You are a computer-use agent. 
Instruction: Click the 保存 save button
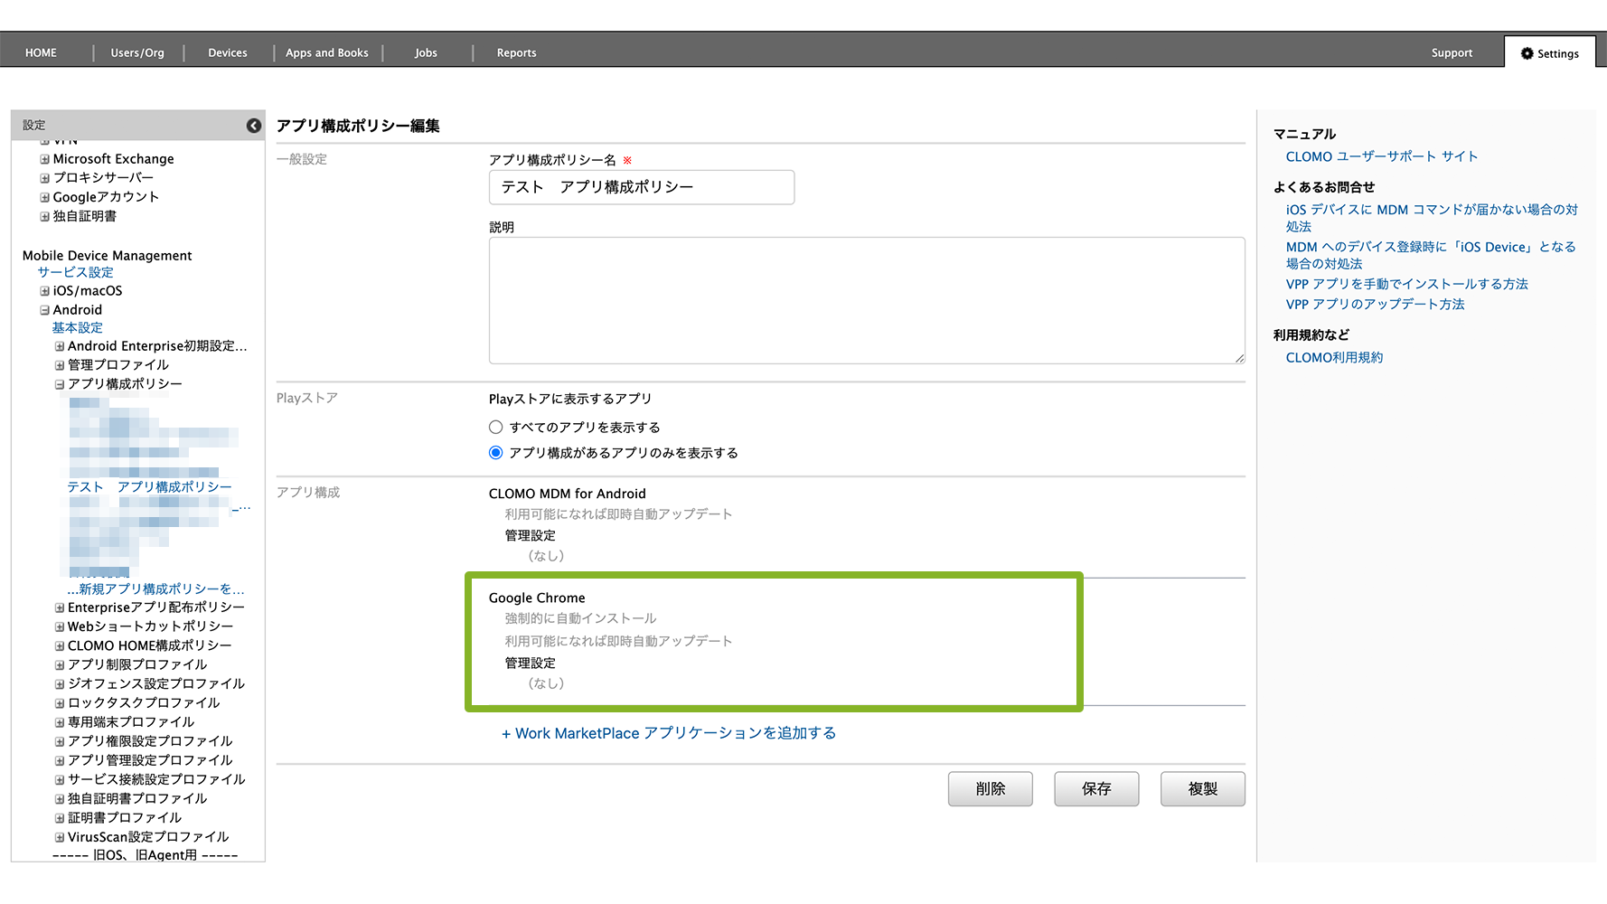click(1095, 789)
